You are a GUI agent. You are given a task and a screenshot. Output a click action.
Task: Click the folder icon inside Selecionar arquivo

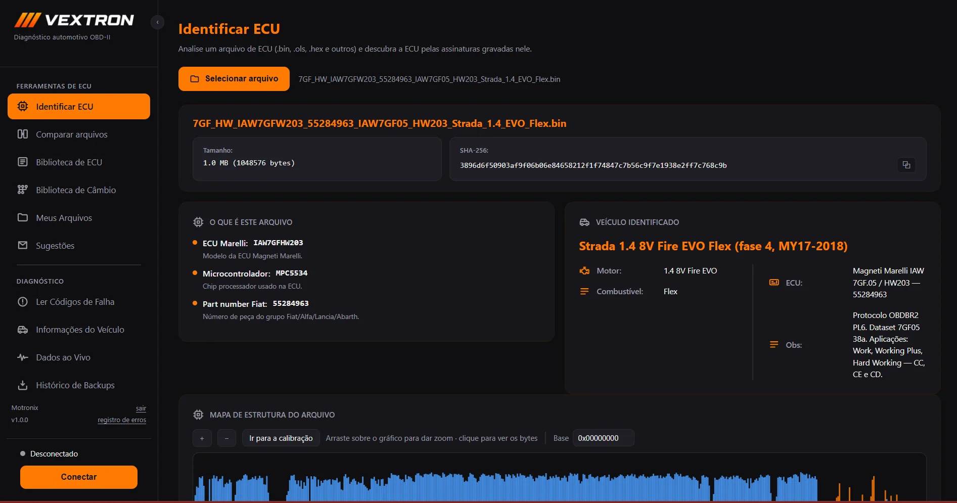tap(195, 79)
